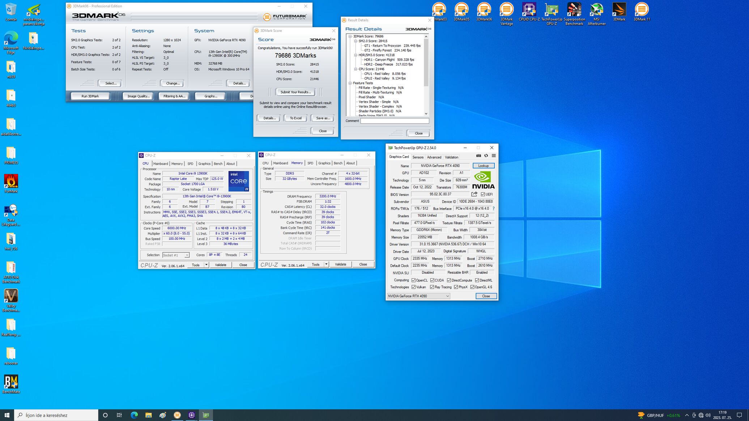Collapse the 3DMark Score tree node
The image size is (749, 421).
pos(350,36)
